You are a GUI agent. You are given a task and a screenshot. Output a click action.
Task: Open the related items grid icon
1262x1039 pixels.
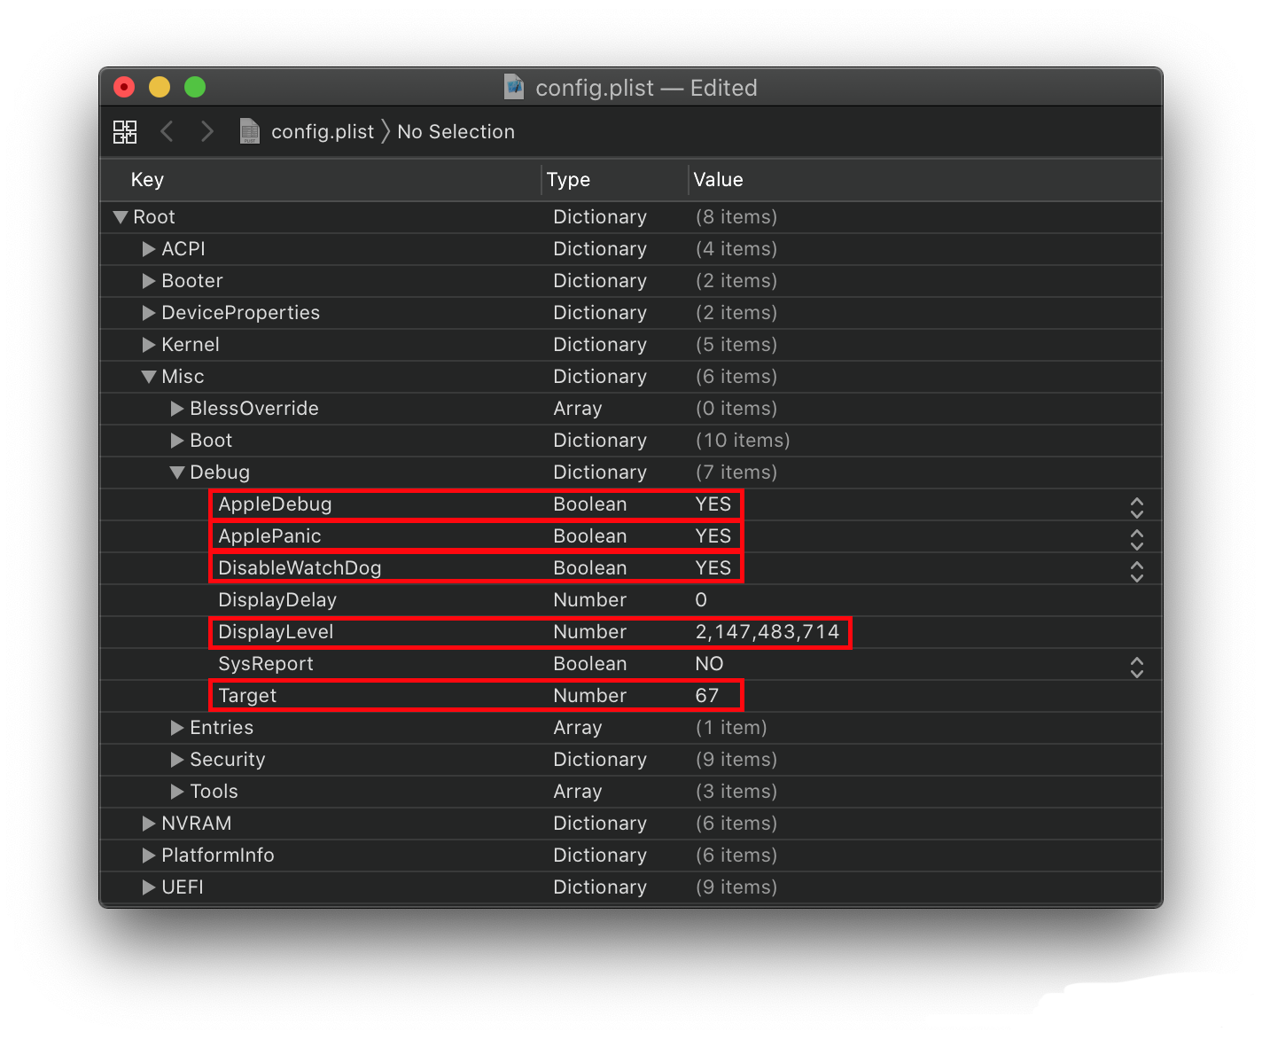tap(125, 132)
